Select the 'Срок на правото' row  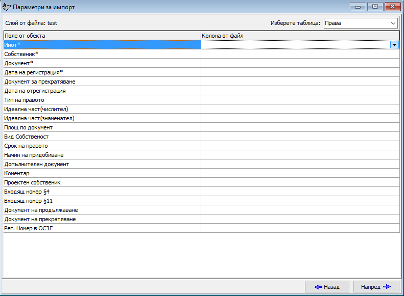click(102, 146)
